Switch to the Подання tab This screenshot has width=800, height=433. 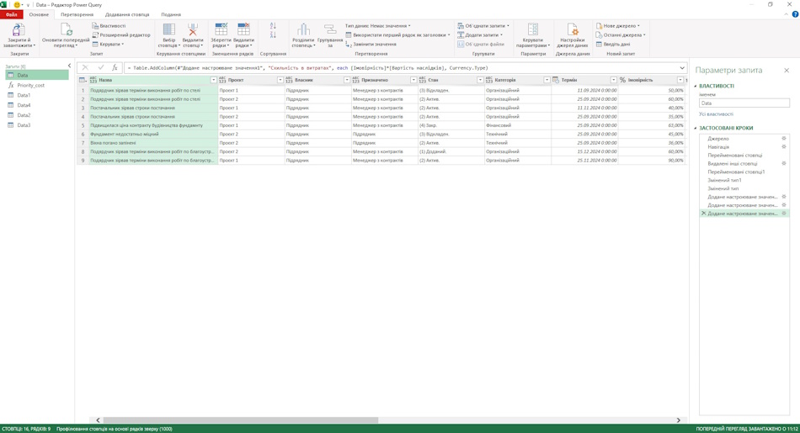pyautogui.click(x=171, y=14)
